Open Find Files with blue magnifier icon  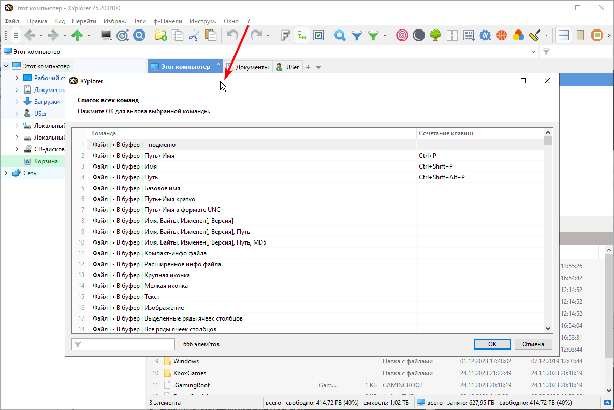pyautogui.click(x=340, y=35)
